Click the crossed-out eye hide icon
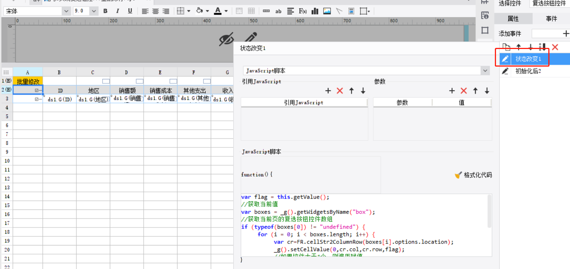The image size is (570, 269). [x=227, y=39]
